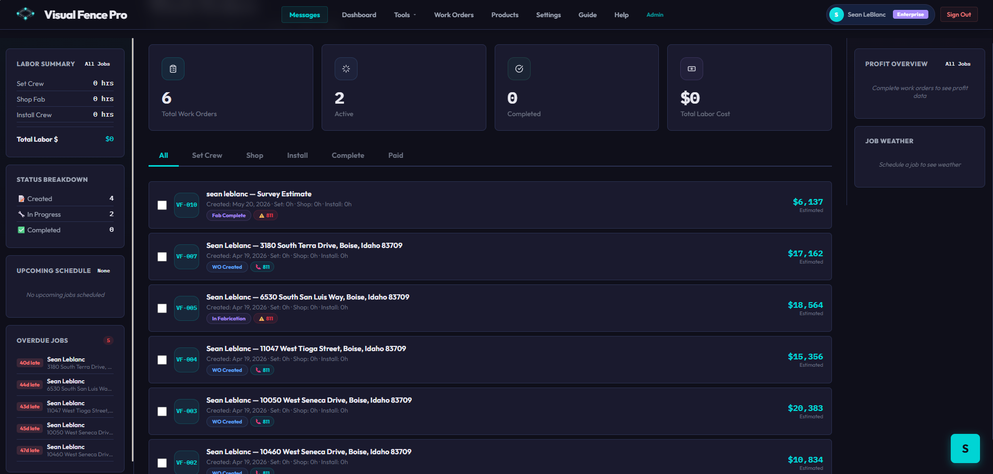Viewport: 993px width, 474px height.
Task: Click the In Progress wrench icon
Action: [21, 215]
